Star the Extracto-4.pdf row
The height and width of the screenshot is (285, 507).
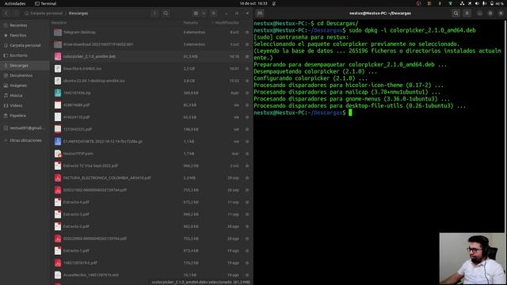[x=247, y=202]
